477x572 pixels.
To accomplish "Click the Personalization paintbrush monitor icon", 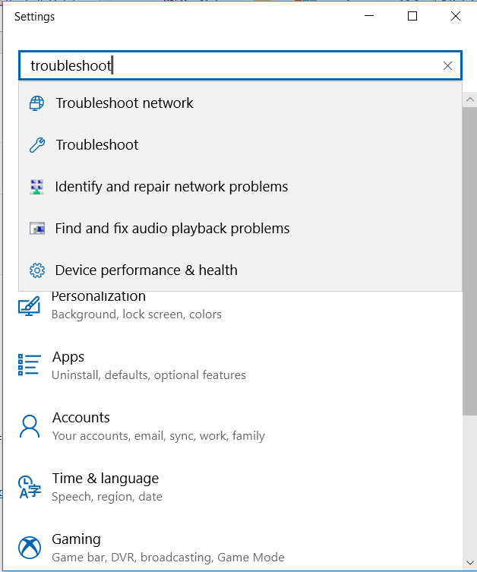I will [x=29, y=305].
